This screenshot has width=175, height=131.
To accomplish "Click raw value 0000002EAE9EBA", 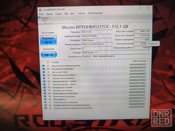I will (137, 89).
